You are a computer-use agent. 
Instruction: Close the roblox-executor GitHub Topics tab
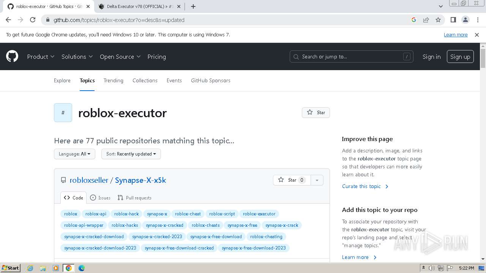pos(88,6)
